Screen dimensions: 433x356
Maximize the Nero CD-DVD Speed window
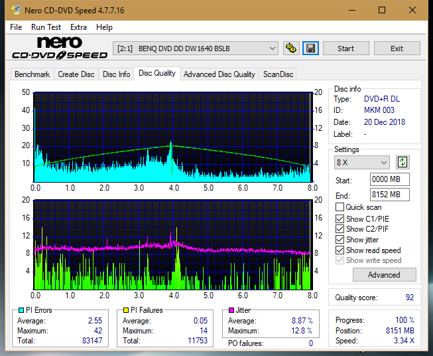click(x=382, y=10)
